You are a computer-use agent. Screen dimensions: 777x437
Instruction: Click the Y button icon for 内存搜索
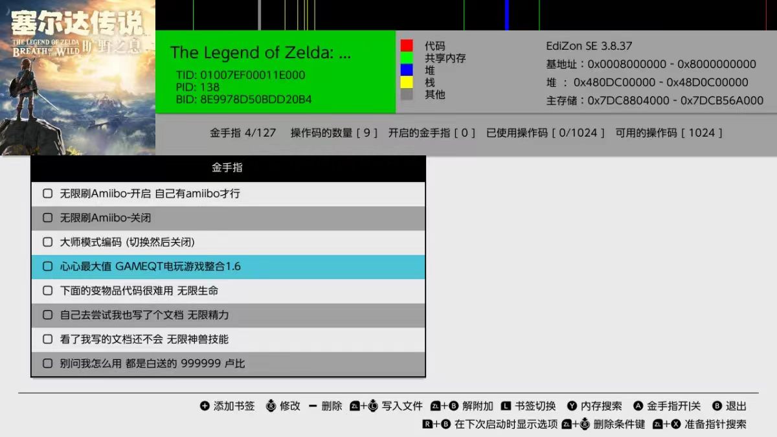[x=572, y=406]
